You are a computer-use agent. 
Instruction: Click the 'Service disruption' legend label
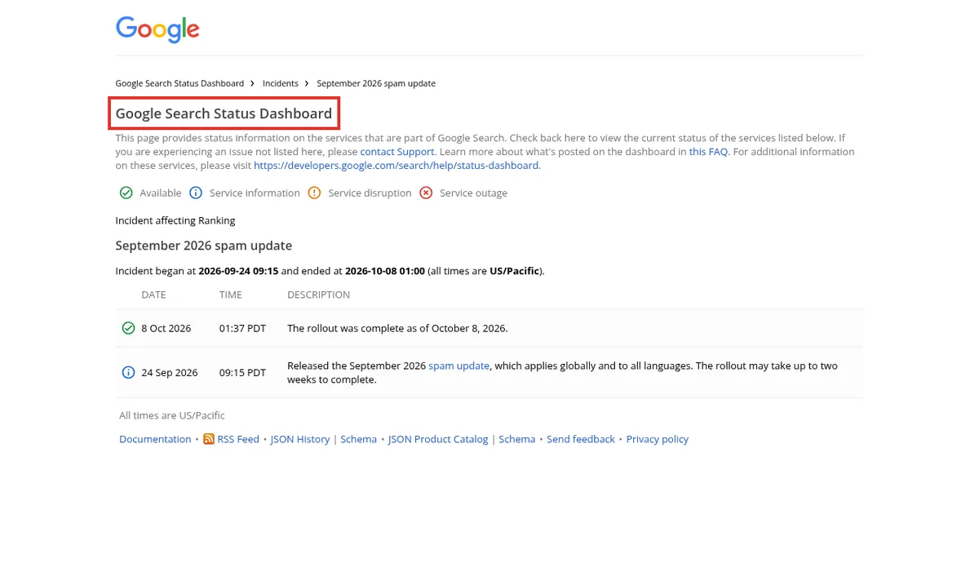tap(370, 193)
